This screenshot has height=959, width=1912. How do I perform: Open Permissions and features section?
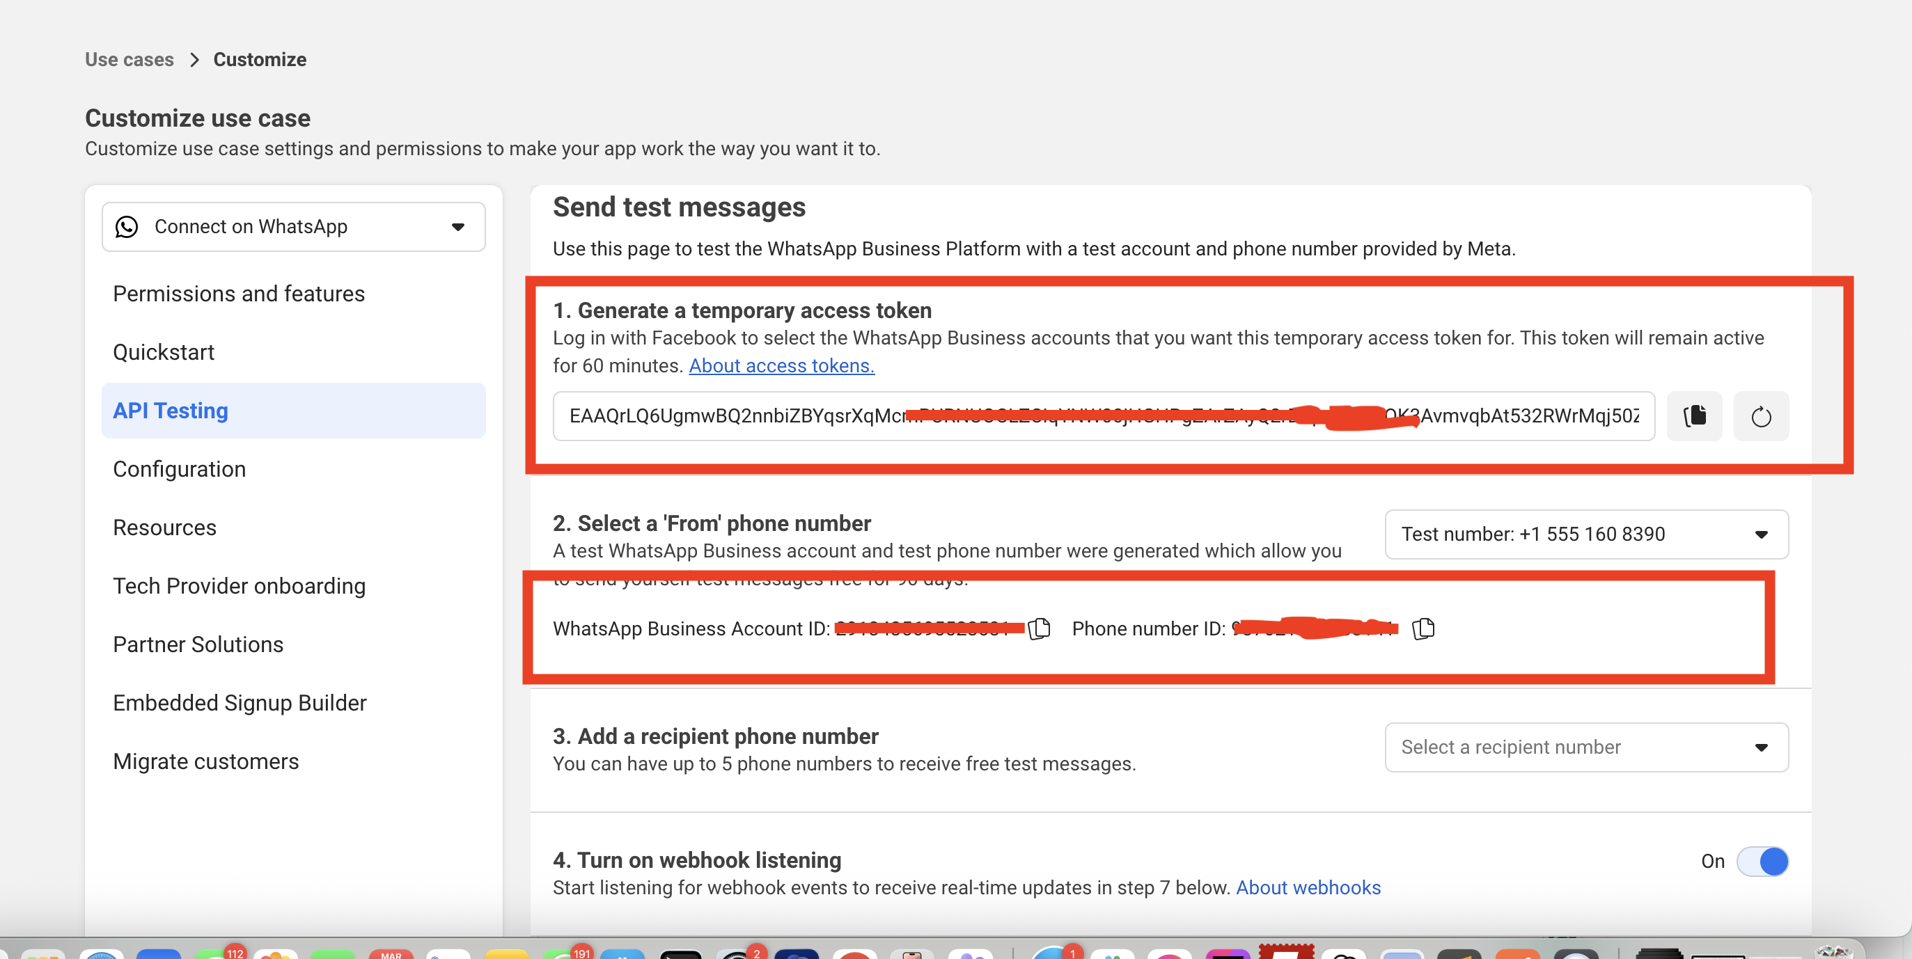click(239, 294)
